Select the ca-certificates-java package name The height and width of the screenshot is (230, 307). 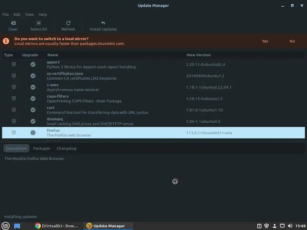(65, 74)
